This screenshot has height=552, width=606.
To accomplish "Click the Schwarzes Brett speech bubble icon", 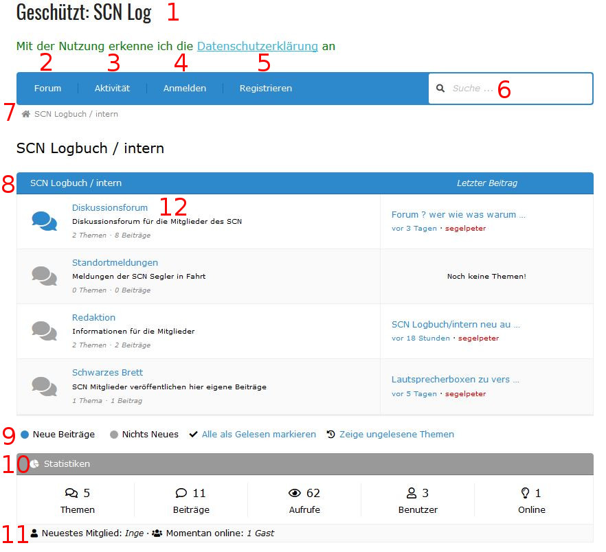I will click(x=45, y=386).
